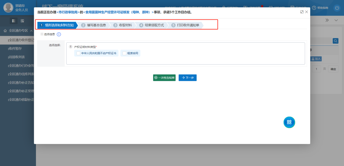Click the info icon beside 选项信息

[x=59, y=34]
